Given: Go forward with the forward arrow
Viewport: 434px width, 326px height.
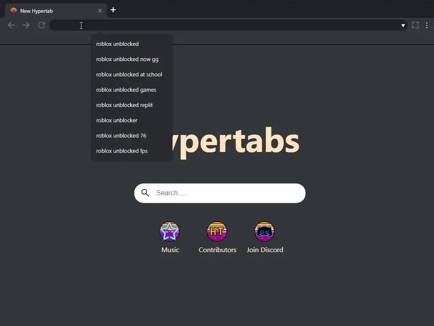Looking at the screenshot, I should (26, 25).
